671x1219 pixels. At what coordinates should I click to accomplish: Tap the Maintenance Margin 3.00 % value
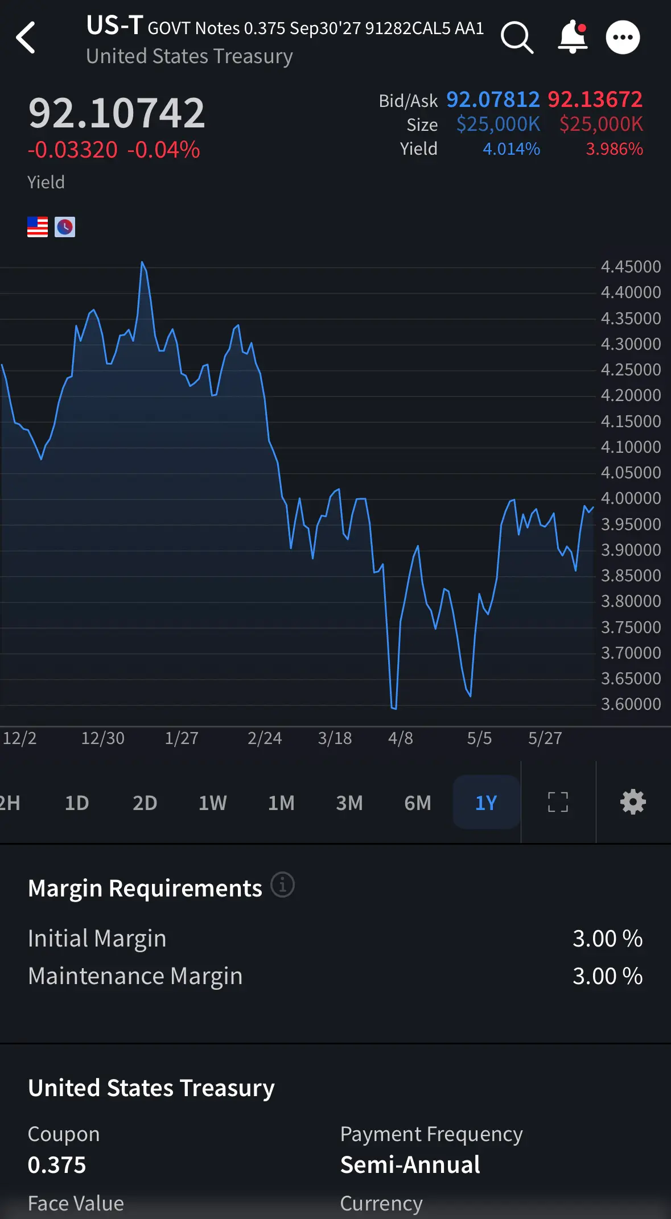(x=607, y=976)
